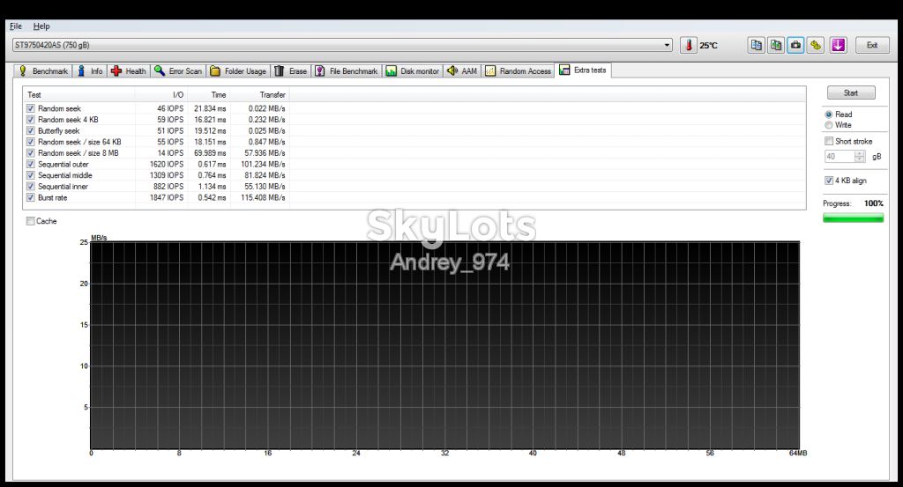This screenshot has width=903, height=487.
Task: Sort by the Test column header
Action: pos(78,95)
